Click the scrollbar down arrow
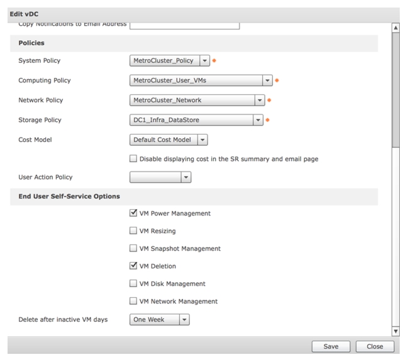Viewport: 408px width, 362px height. [x=396, y=331]
